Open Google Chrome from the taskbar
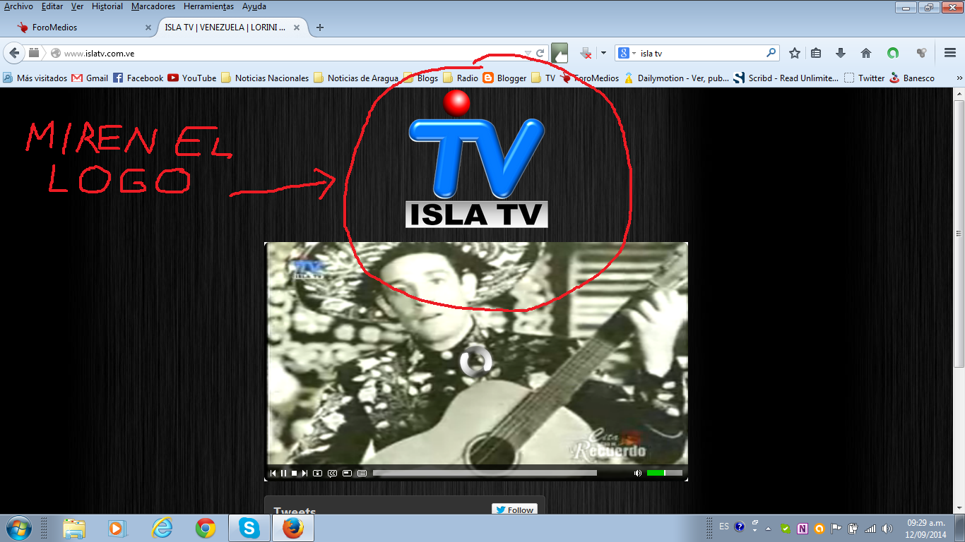 206,528
